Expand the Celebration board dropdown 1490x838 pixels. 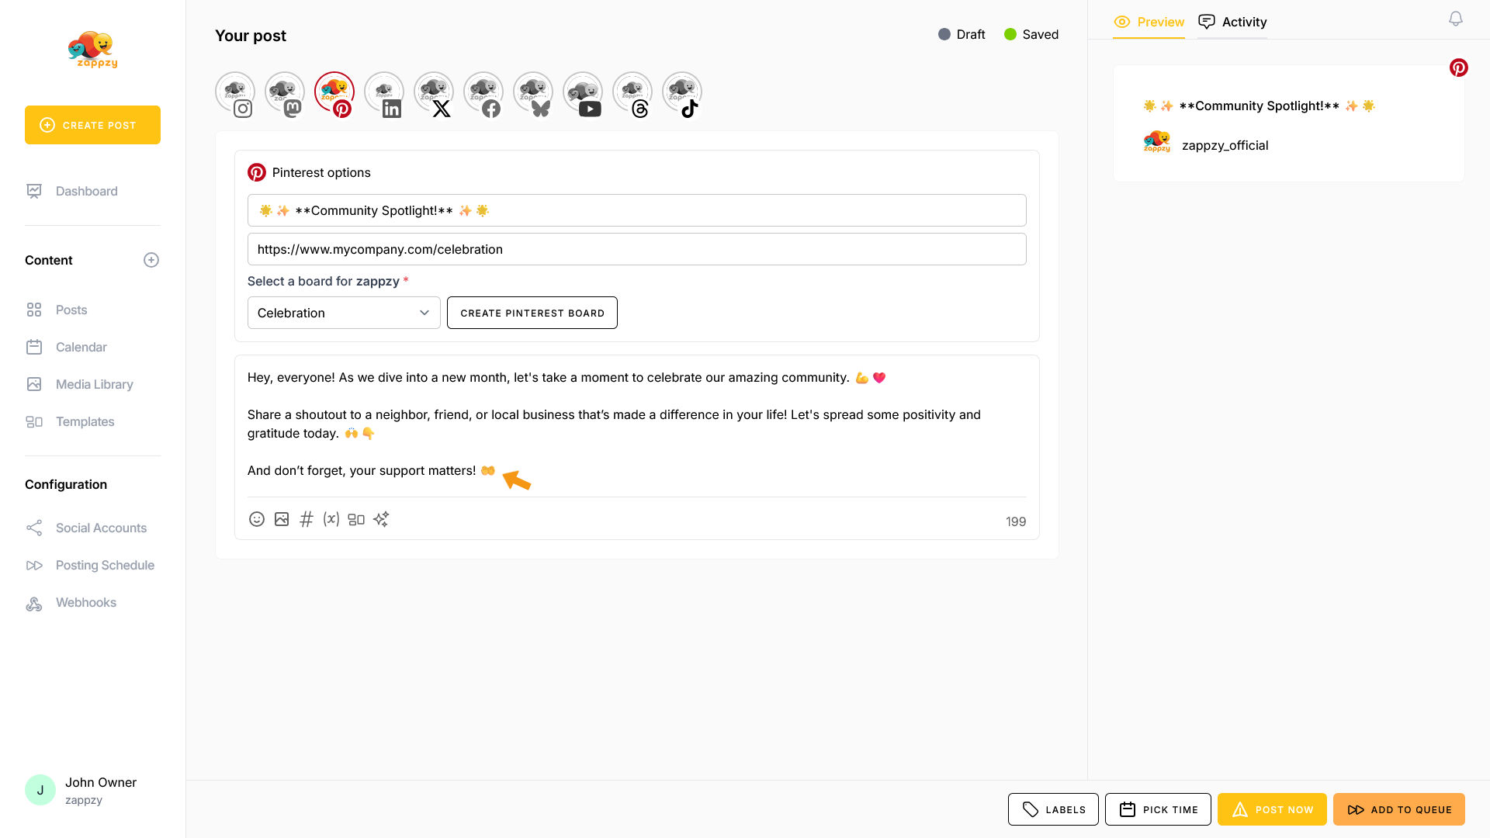344,313
